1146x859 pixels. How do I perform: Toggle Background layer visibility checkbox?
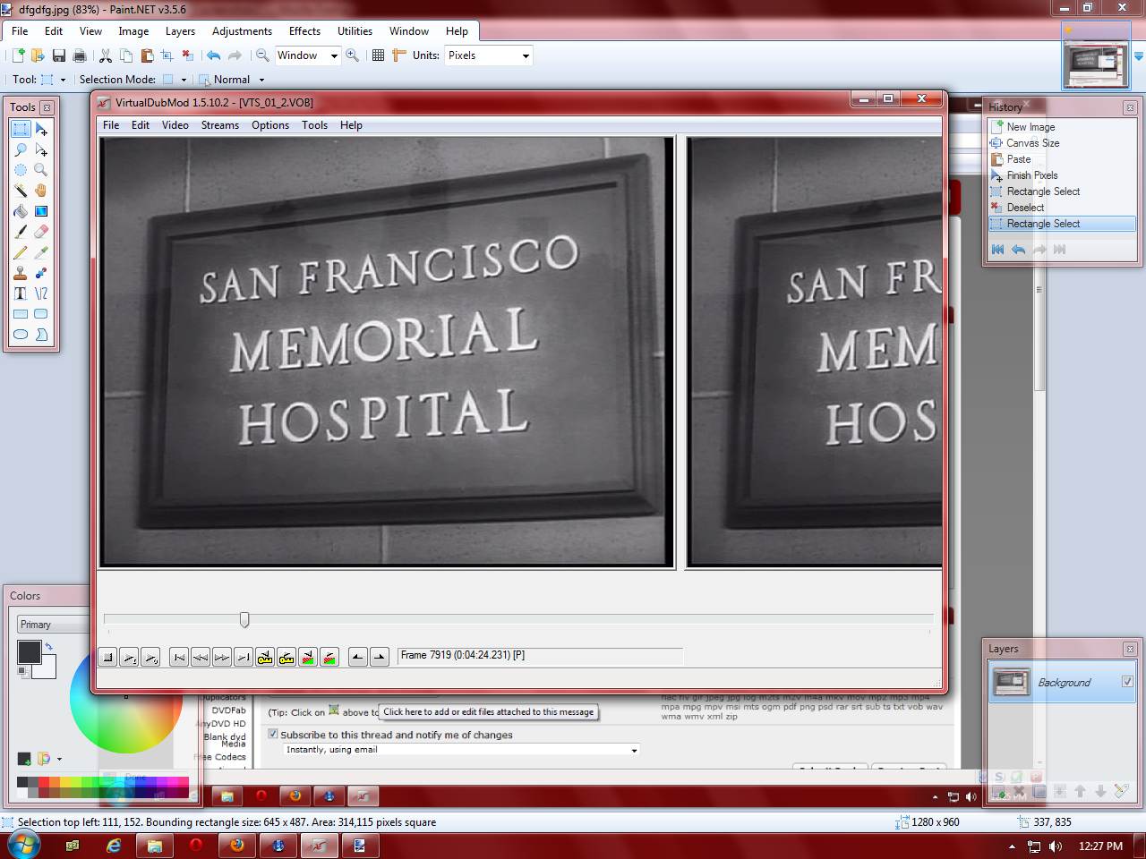(1127, 682)
